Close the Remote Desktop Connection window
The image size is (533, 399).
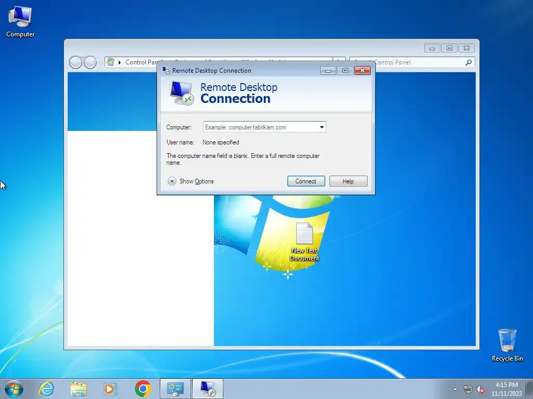[x=362, y=71]
